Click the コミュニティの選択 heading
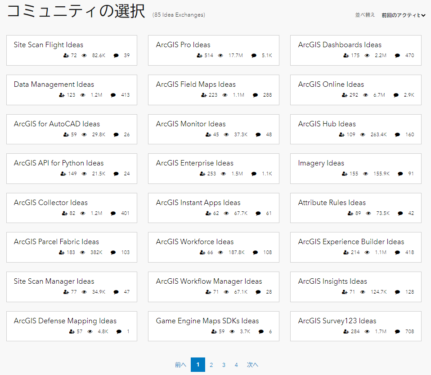431x375 pixels. [76, 12]
